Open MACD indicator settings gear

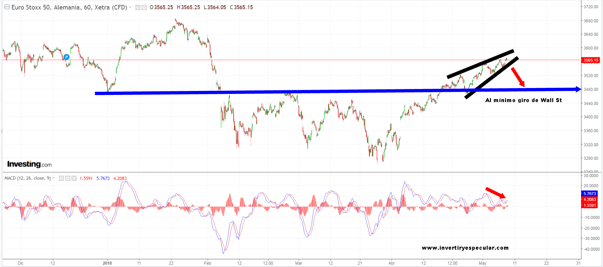(x=68, y=178)
